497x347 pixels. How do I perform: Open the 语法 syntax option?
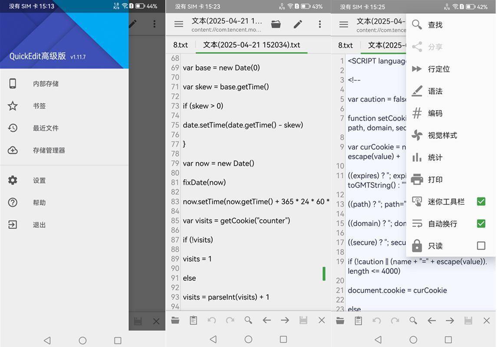tap(435, 91)
